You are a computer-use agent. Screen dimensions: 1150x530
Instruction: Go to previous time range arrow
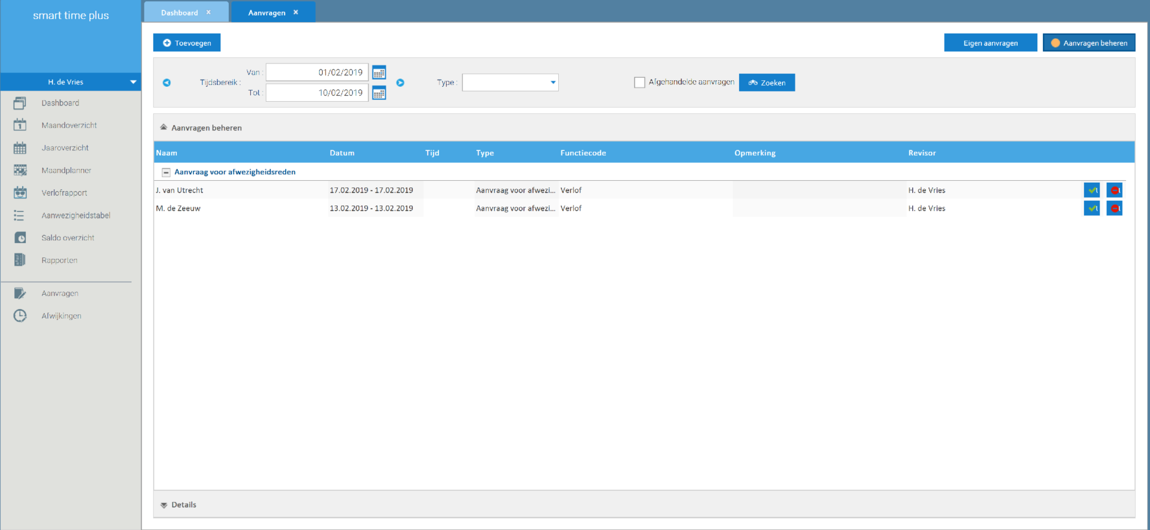click(x=167, y=83)
